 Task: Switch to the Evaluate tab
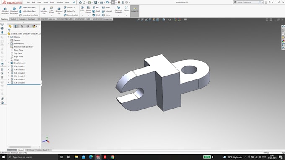[x=22, y=19]
